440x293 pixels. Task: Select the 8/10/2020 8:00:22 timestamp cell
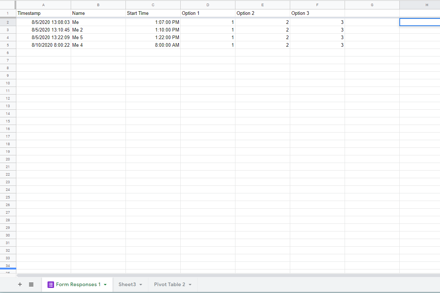coord(43,45)
